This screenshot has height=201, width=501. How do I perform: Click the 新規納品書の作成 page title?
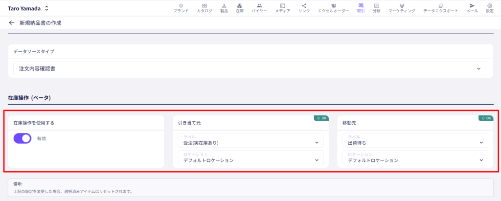41,22
